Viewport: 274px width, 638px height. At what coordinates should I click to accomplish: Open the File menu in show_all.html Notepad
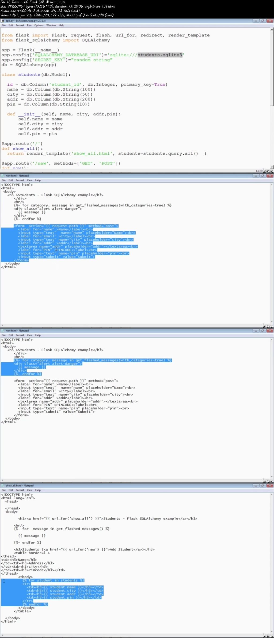4,490
